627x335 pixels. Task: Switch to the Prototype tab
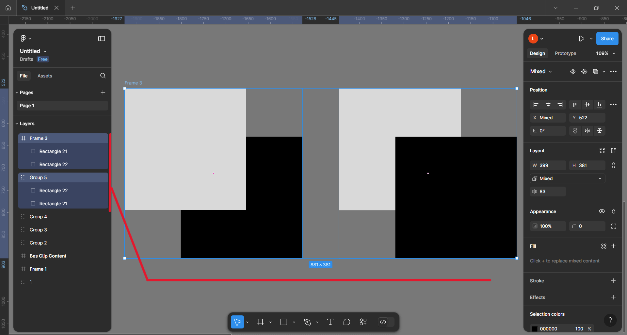coord(565,53)
